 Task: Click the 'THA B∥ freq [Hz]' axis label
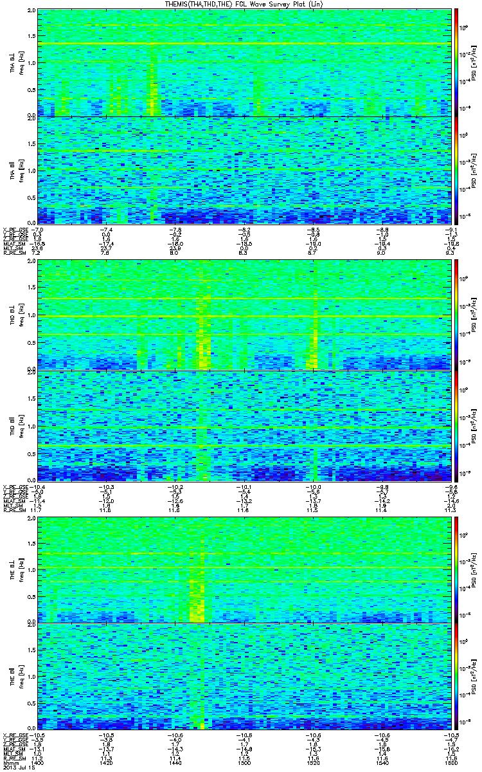(x=15, y=170)
